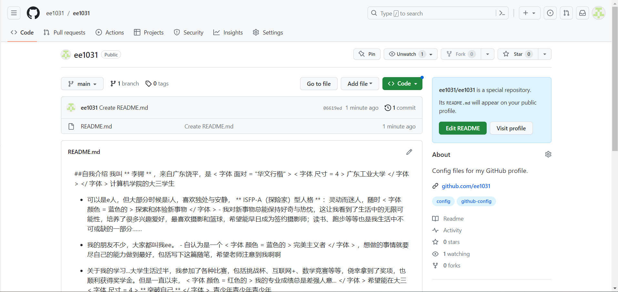Click the pulse icon beside Activity
Screen dimensions: 618x292
[435, 230]
